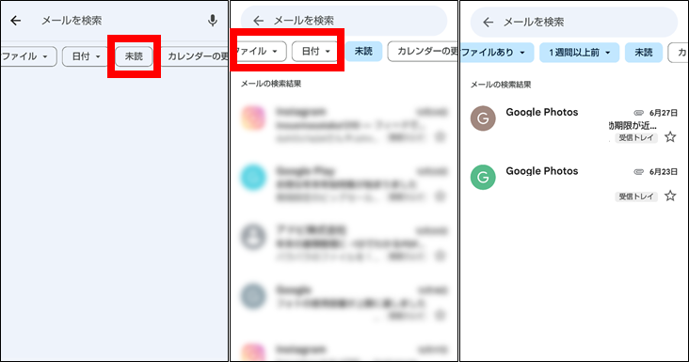The height and width of the screenshot is (362, 689).
Task: Star the June 27 Google Photos email
Action: (x=670, y=137)
